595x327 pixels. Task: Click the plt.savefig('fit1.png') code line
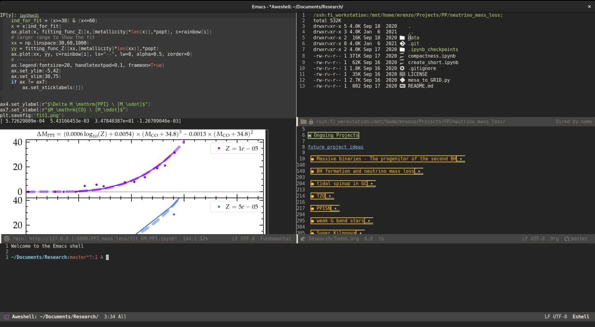(32, 116)
